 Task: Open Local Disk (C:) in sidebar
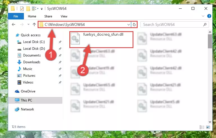click(x=34, y=42)
